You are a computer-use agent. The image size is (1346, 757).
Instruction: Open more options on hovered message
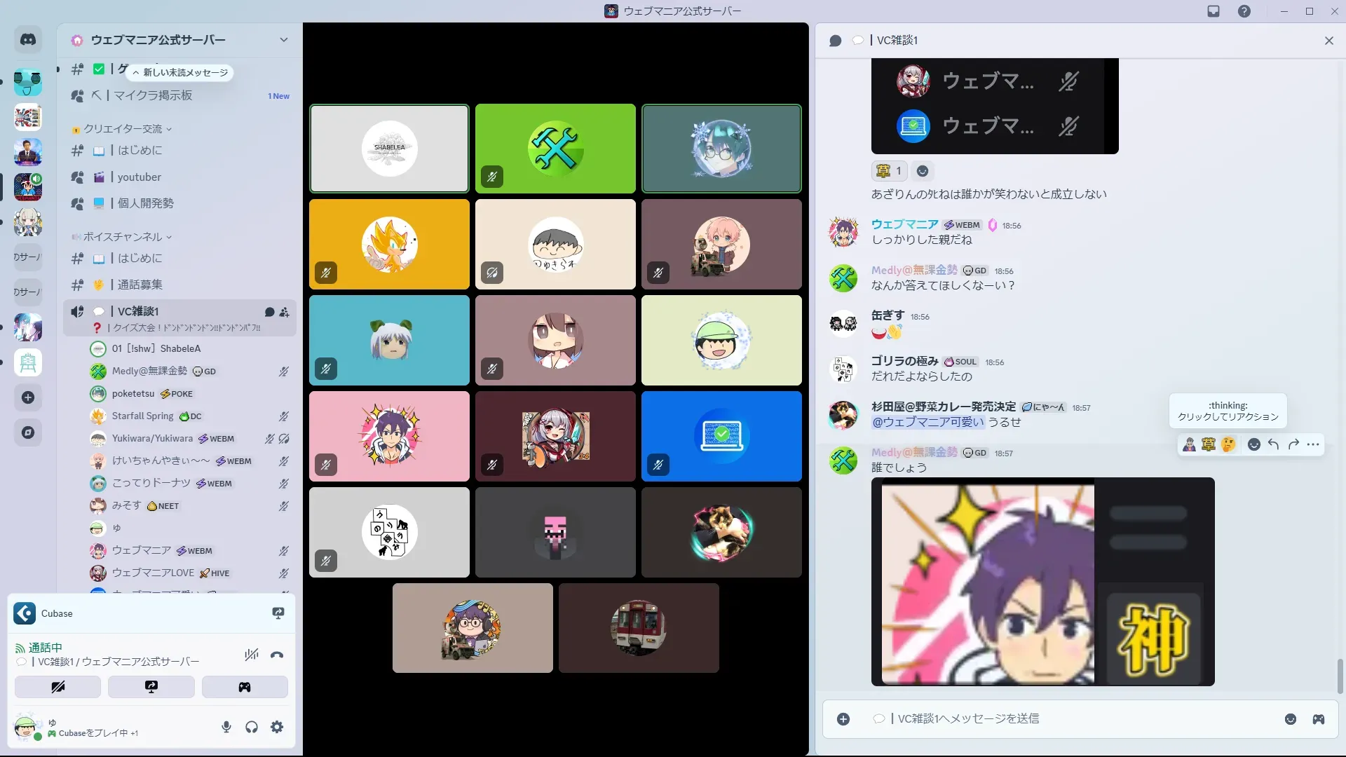(1313, 444)
